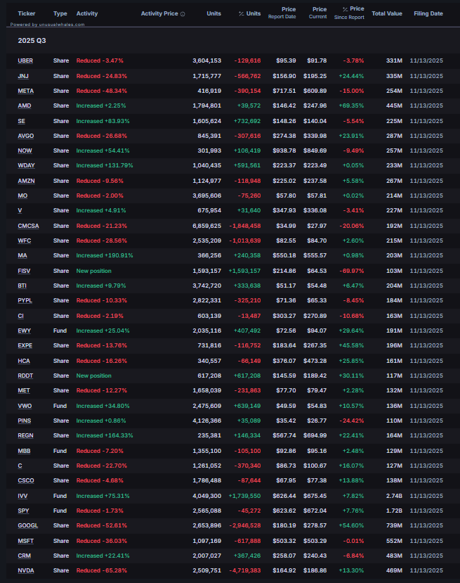The image size is (460, 583).
Task: Select the Ticker column header
Action: 27,13
